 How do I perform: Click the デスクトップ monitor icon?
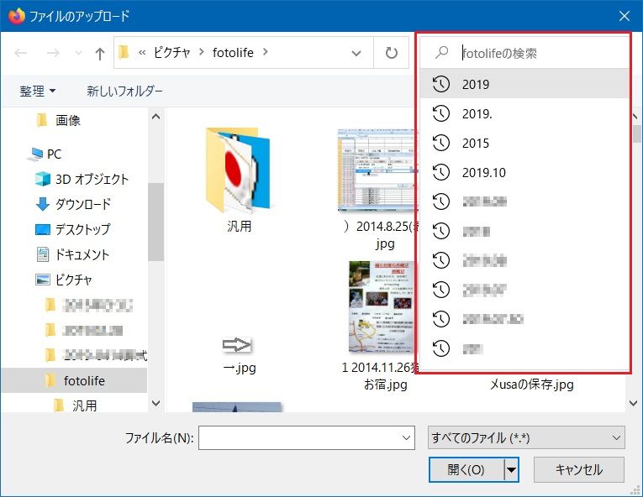pos(43,229)
